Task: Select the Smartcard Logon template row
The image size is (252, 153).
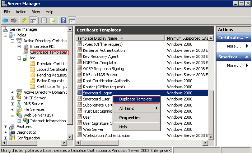Action: tap(142, 93)
